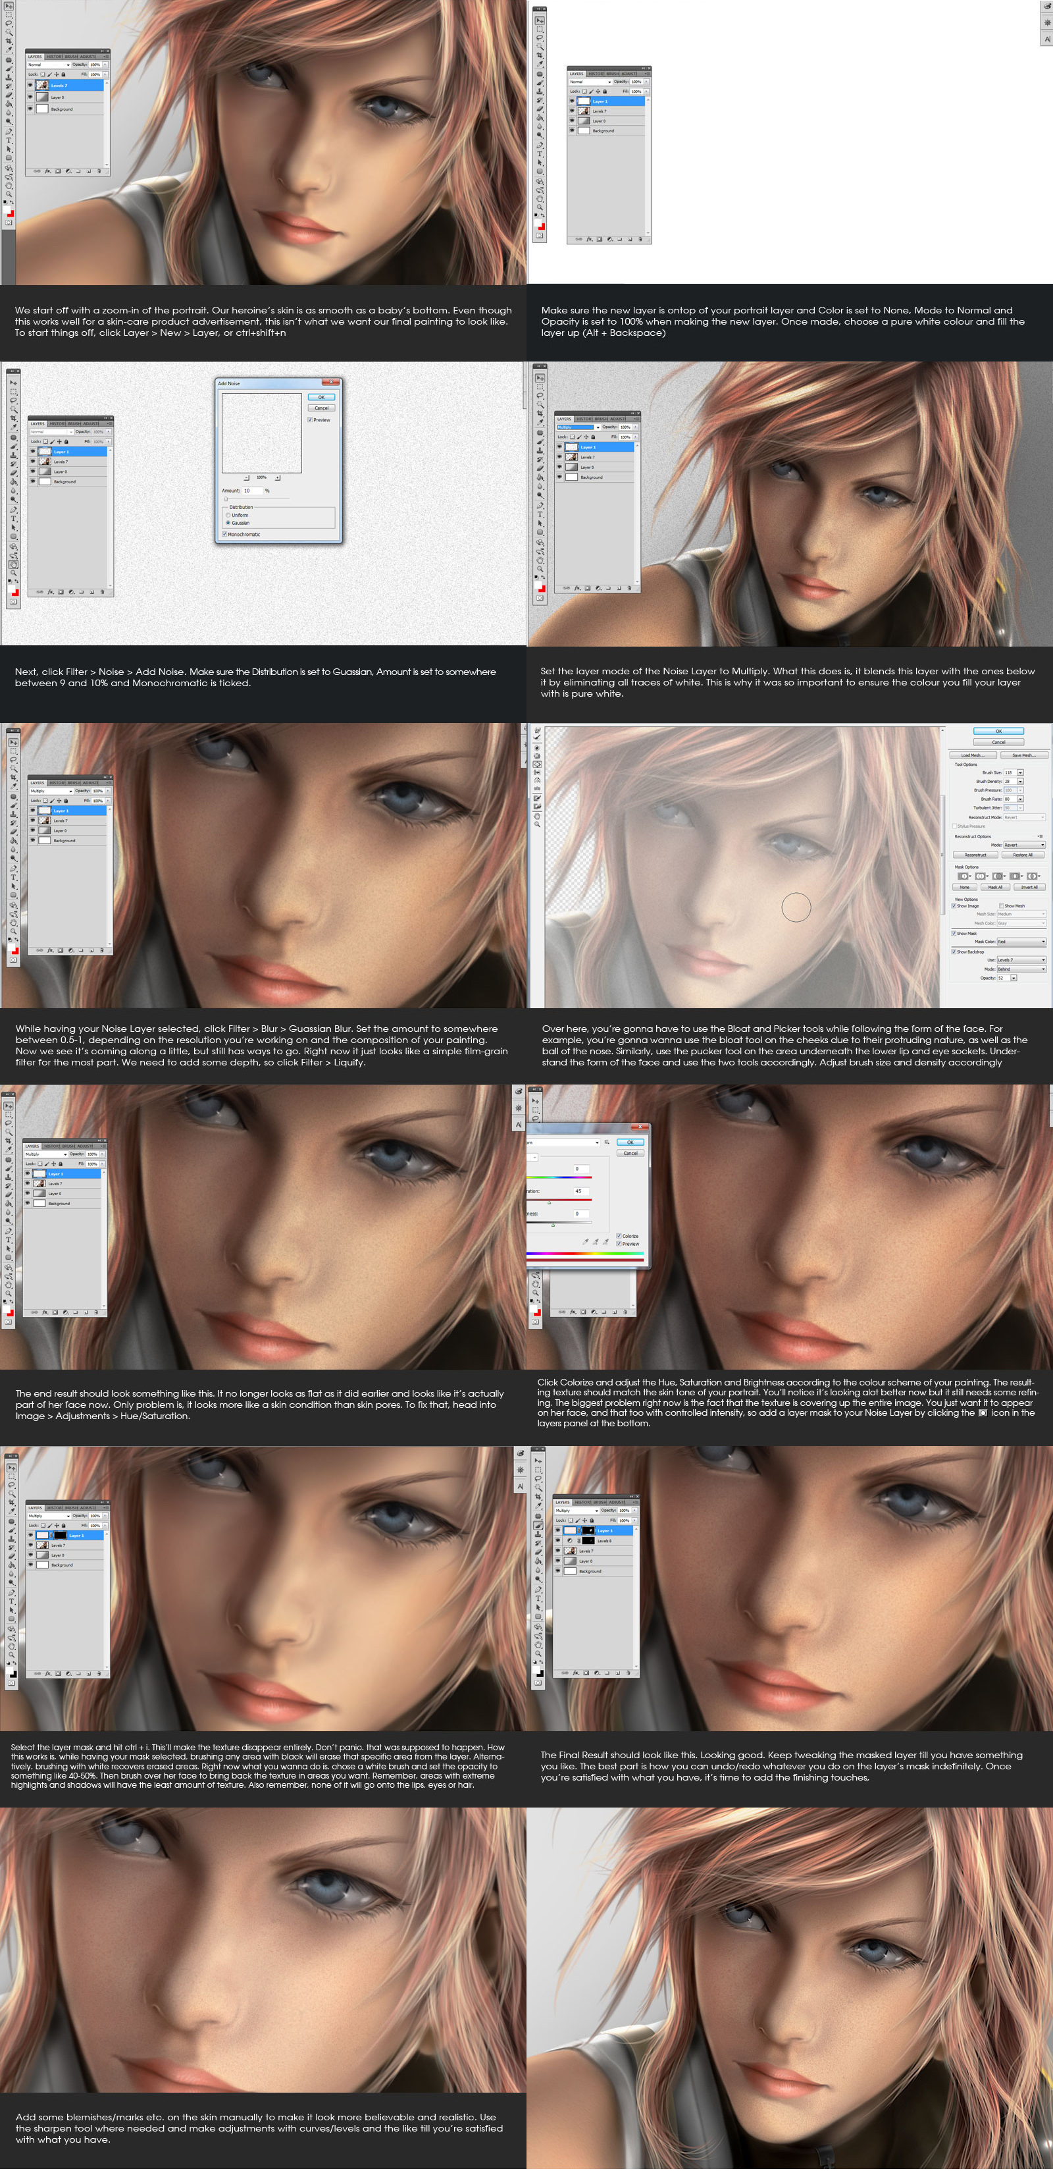The height and width of the screenshot is (2173, 1053).
Task: Click Invert All button in Liquify
Action: click(1029, 888)
